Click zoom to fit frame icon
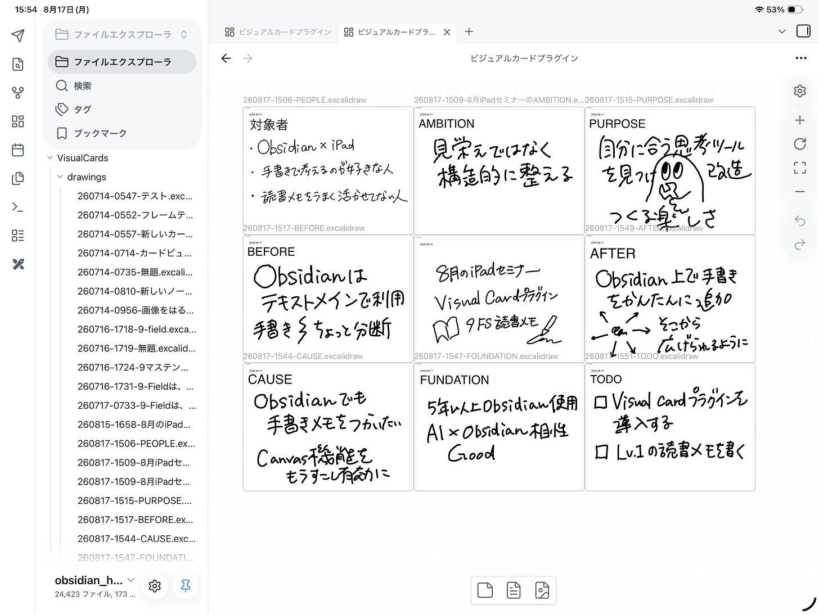Screen dimensions: 819x614 coord(800,168)
